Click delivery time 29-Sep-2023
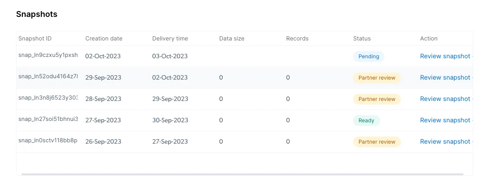488x177 pixels. pos(170,99)
